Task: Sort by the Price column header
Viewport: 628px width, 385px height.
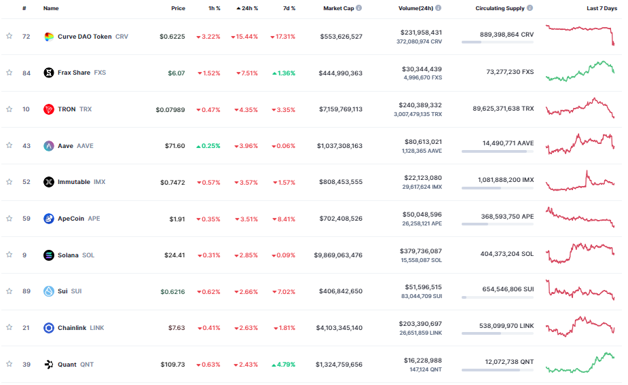Action: [179, 8]
